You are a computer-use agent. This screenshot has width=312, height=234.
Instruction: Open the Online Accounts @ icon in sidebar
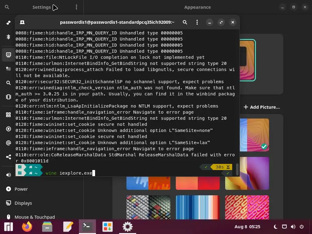pos(8,143)
